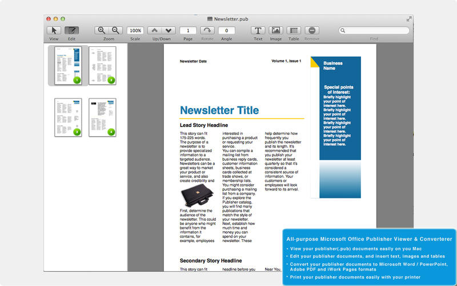Click the Newsletter Title heading

tap(219, 110)
